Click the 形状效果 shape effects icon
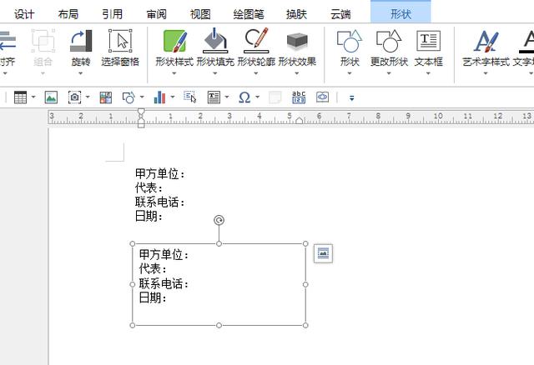 297,41
